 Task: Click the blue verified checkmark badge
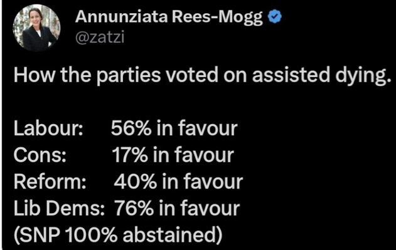[274, 17]
